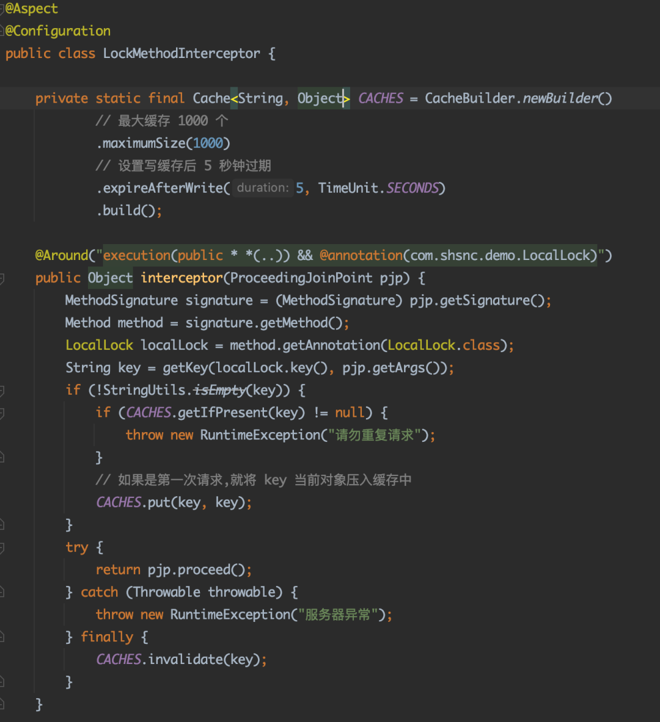Image resolution: width=660 pixels, height=722 pixels.
Task: Click the comment '设置写缓存后 5 秒钟过期'
Action: click(183, 165)
